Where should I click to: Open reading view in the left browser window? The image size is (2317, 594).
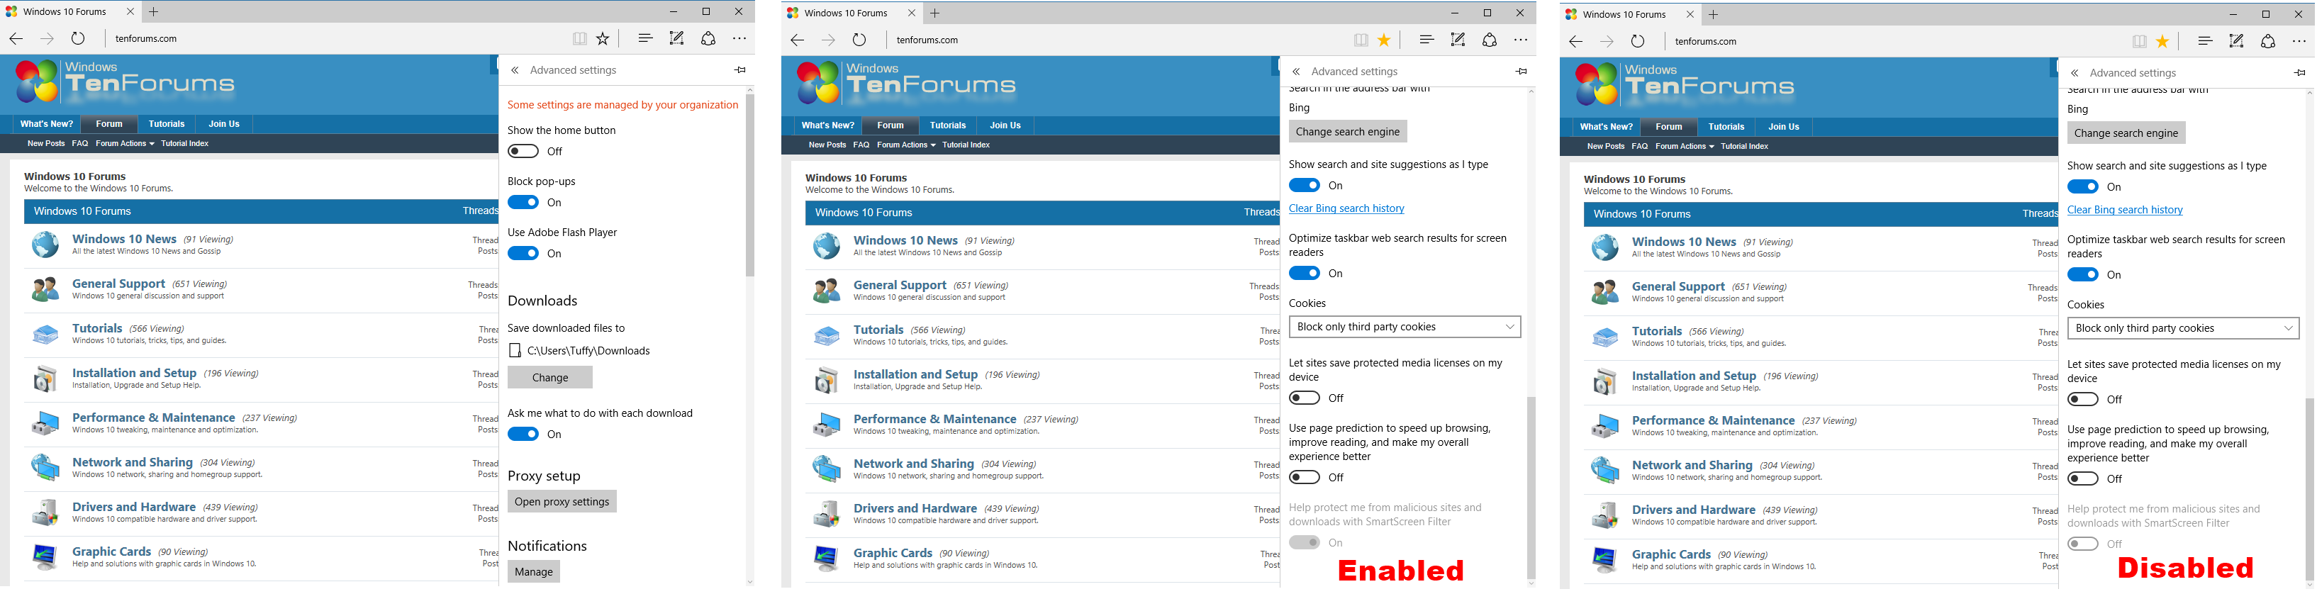(580, 39)
